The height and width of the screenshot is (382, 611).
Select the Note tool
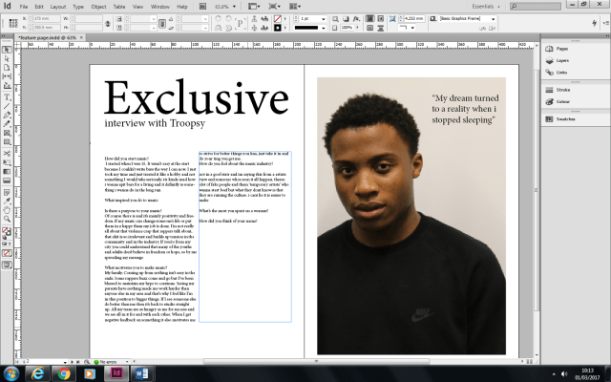pos(7,192)
